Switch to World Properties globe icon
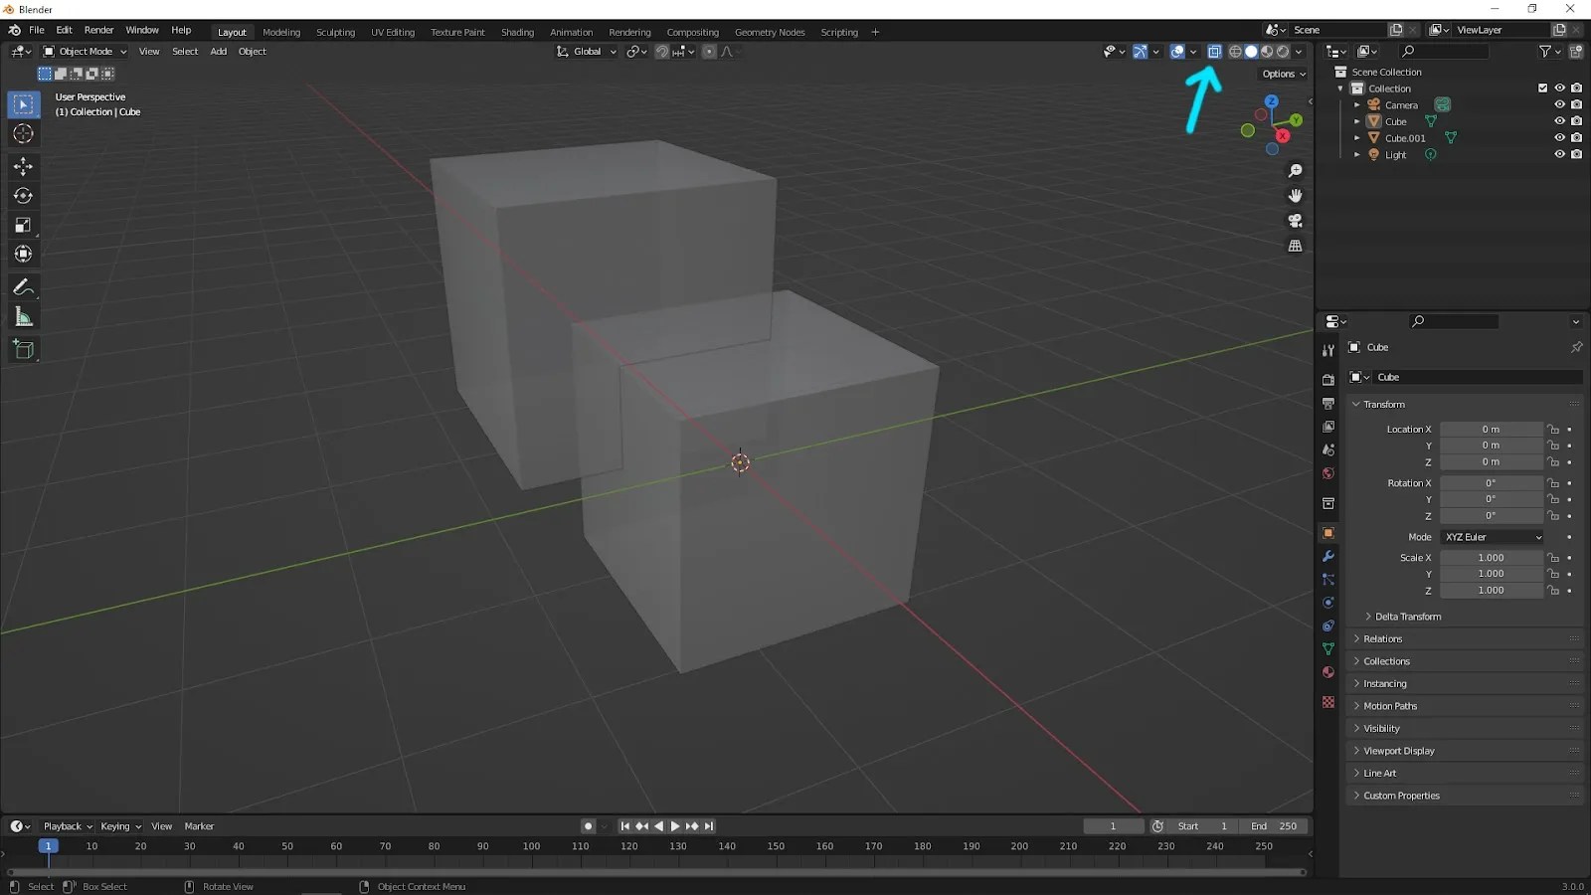 (1327, 473)
